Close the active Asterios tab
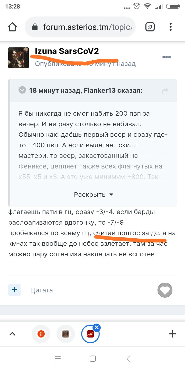 pyautogui.click(x=97, y=328)
